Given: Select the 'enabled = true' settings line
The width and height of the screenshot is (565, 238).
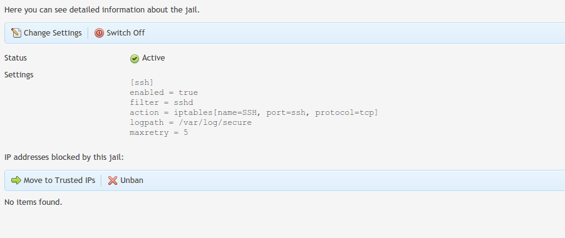Looking at the screenshot, I should coord(163,92).
